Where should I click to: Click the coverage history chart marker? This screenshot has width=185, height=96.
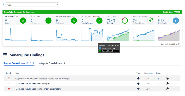(x=108, y=38)
